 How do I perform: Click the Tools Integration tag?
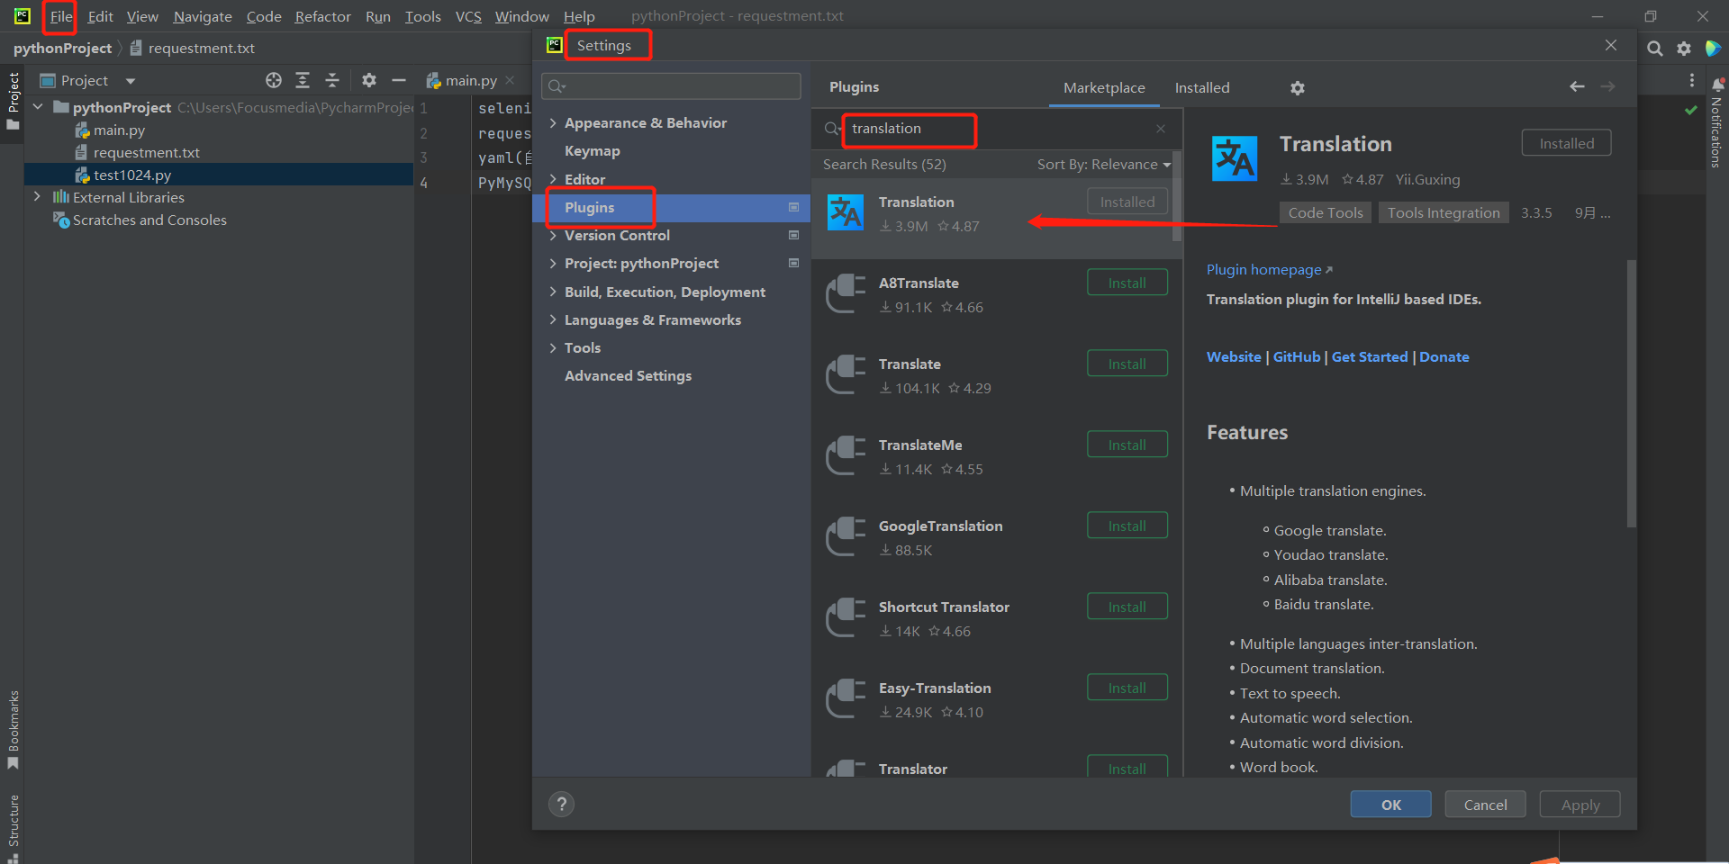tap(1444, 213)
